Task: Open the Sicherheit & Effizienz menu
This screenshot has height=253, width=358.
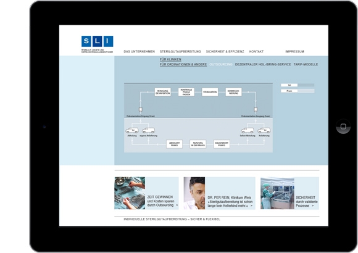Action: click(x=225, y=52)
